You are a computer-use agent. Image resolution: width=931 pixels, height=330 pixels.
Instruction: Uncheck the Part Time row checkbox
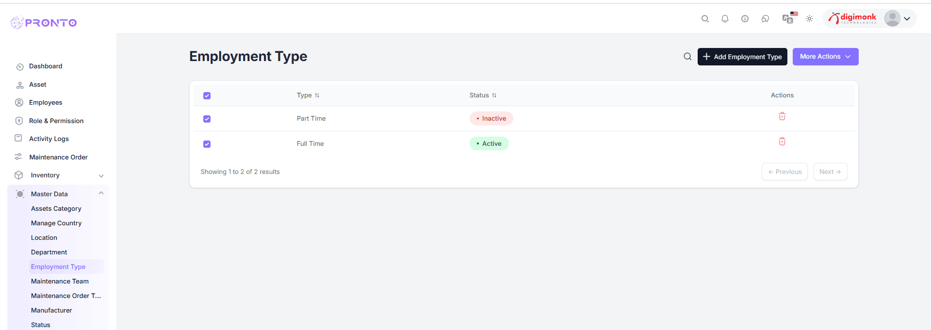[207, 119]
